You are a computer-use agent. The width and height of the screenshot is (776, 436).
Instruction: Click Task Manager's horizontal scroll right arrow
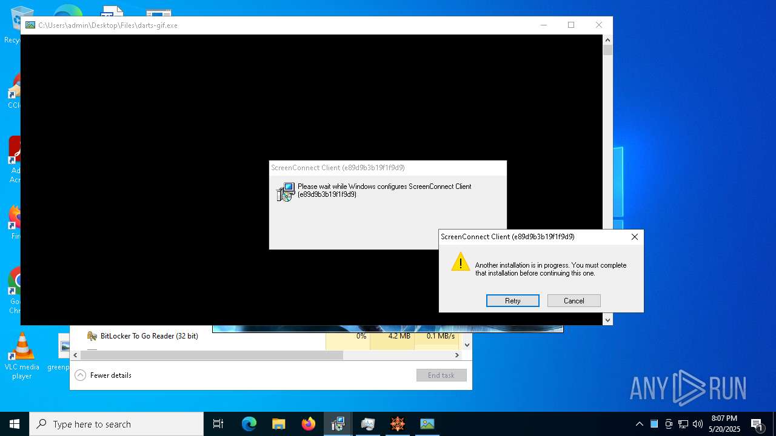click(457, 355)
